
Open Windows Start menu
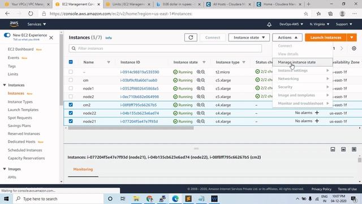(6, 199)
